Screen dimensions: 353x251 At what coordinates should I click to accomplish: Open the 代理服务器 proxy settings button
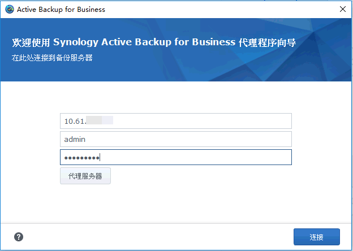(x=85, y=176)
